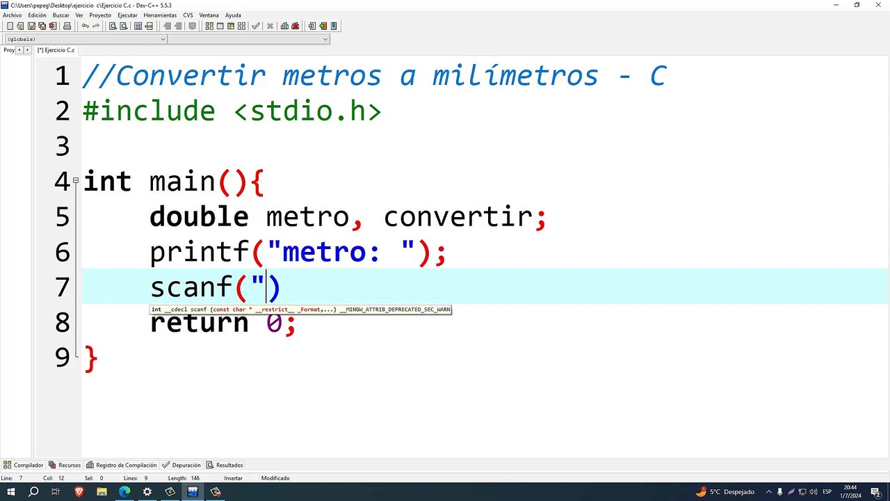
Task: Click the Redo arrow icon
Action: click(95, 26)
